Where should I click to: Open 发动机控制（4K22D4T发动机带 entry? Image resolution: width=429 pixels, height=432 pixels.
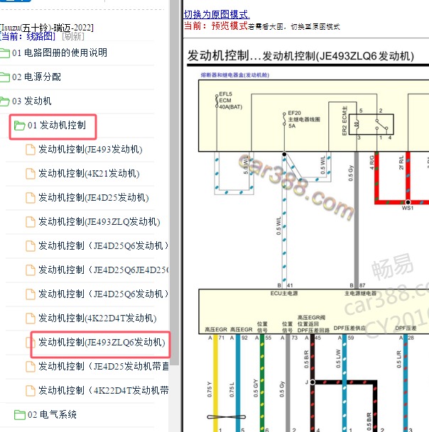(104, 391)
